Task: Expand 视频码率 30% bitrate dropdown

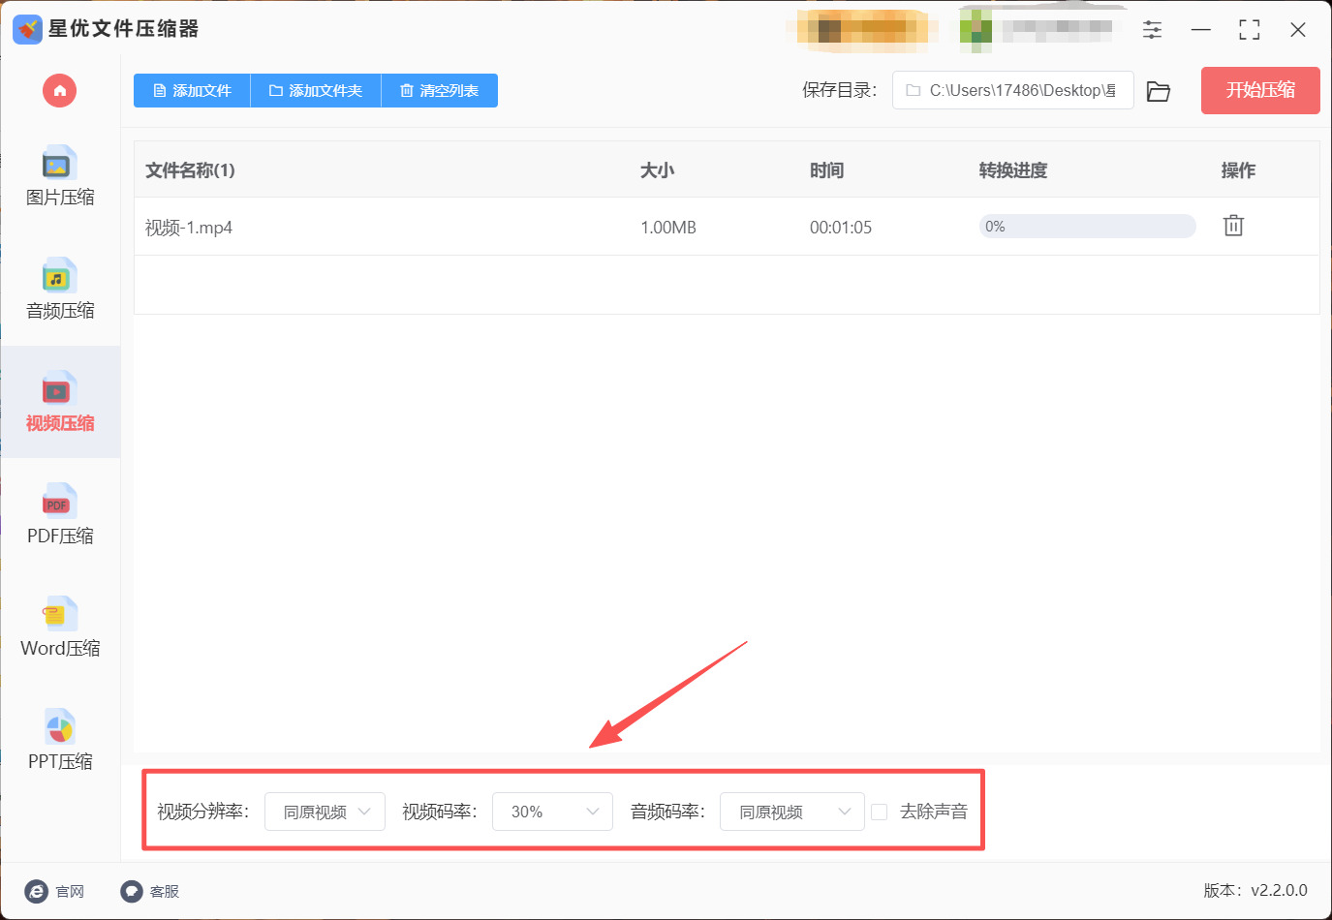Action: [552, 812]
